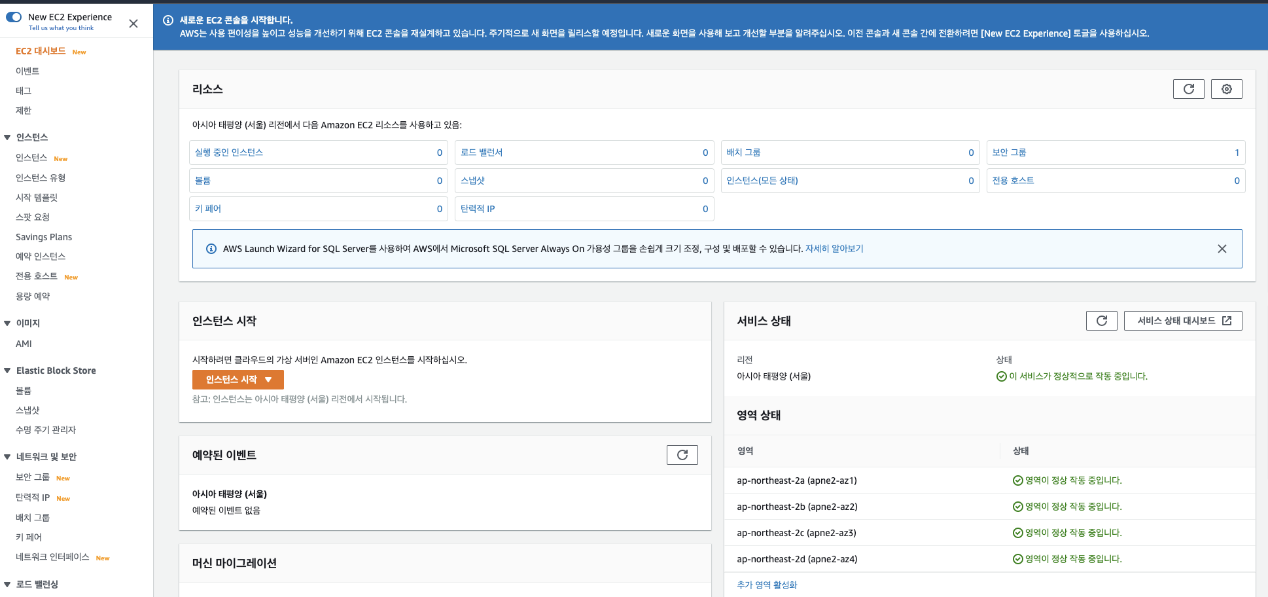Click status check icon for ap-northeast-2c
1268x597 pixels.
1017,533
